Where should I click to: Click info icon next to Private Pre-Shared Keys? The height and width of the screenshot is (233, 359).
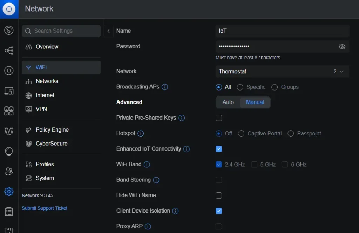pyautogui.click(x=182, y=118)
